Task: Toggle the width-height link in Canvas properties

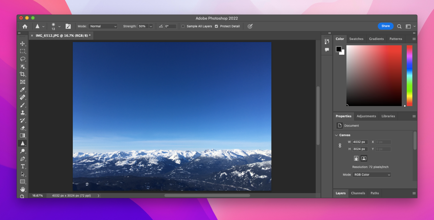Action: 340,145
